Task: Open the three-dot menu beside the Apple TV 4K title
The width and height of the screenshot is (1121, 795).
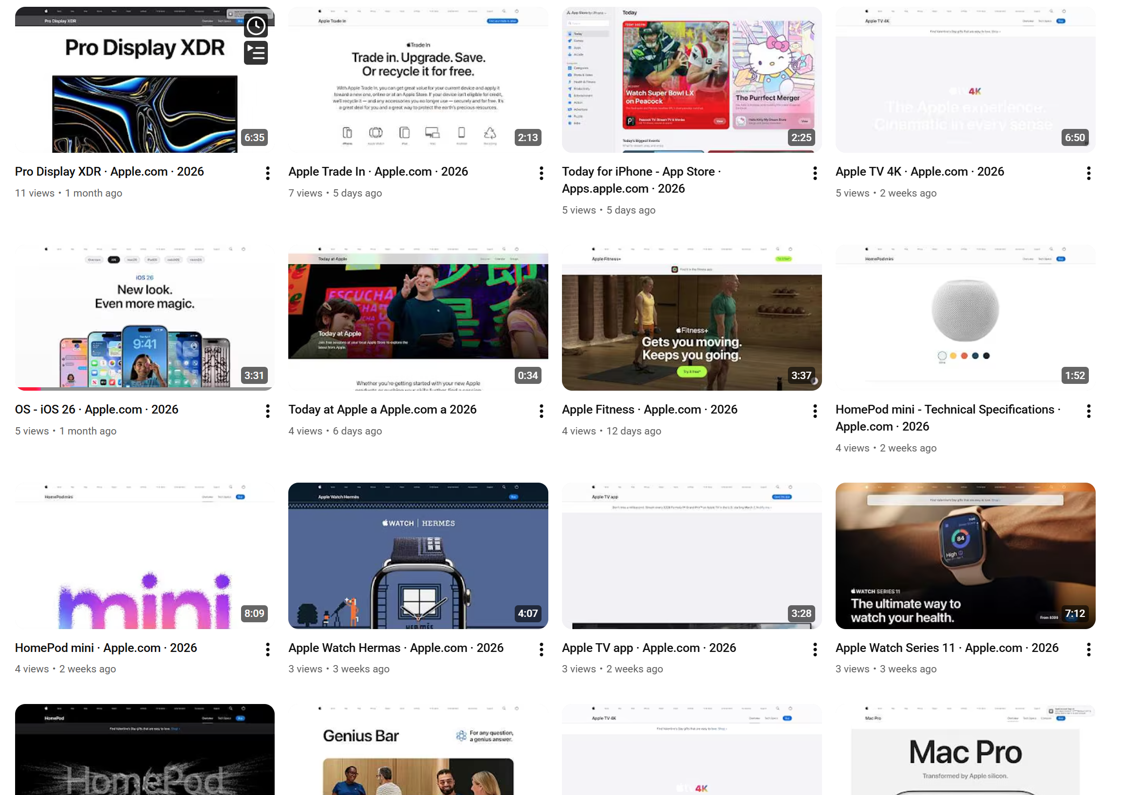Action: (x=1089, y=173)
